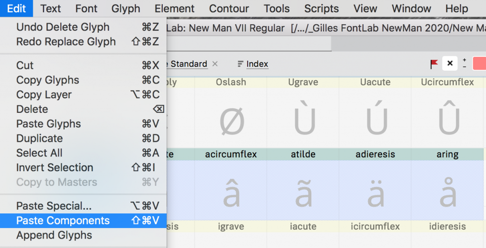486x248 pixels.
Task: Click the red flag icon
Action: (x=434, y=64)
